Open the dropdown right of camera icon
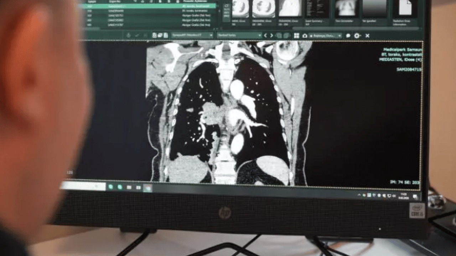The width and height of the screenshot is (456, 256). click(326, 36)
